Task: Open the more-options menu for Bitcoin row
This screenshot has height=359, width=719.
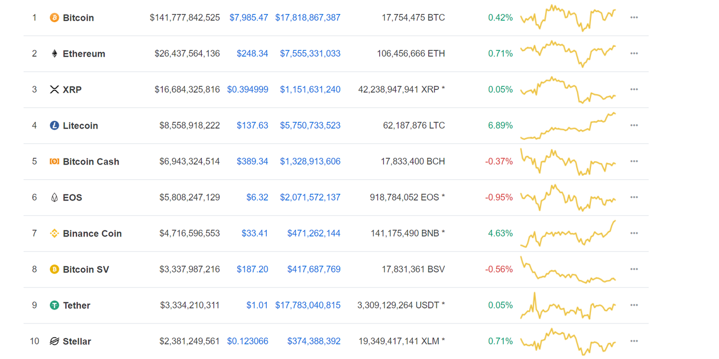Action: tap(634, 17)
